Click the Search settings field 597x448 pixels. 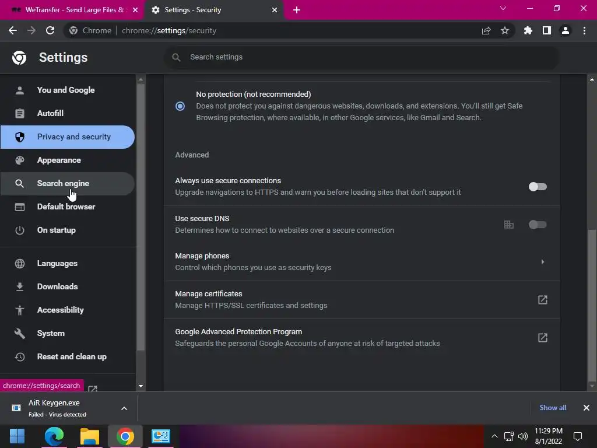coord(361,57)
